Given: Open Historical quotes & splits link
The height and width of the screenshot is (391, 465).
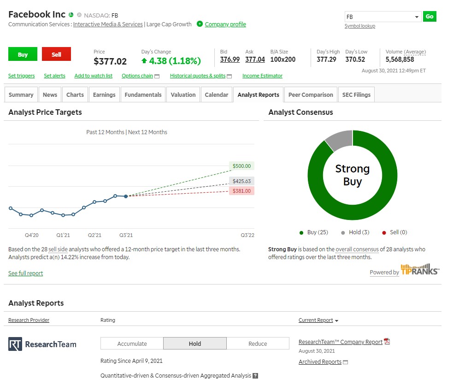Looking at the screenshot, I should pos(198,76).
